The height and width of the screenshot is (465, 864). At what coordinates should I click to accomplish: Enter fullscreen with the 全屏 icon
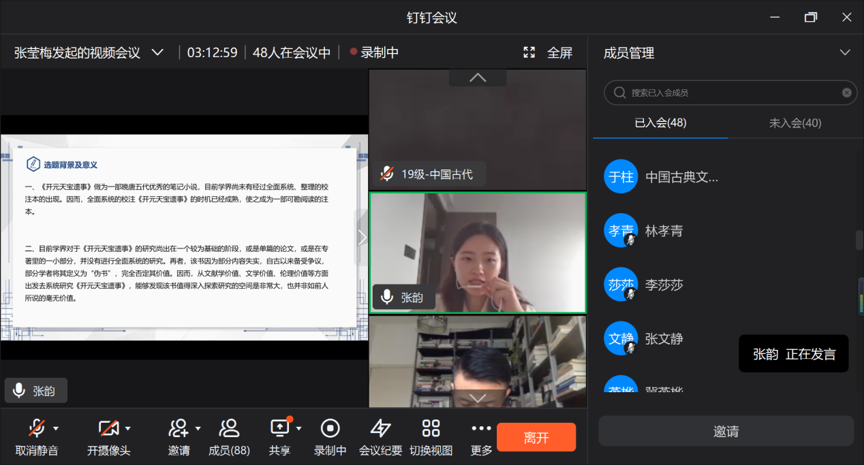(x=529, y=52)
